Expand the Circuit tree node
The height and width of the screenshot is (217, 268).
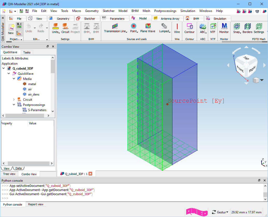point(14,99)
